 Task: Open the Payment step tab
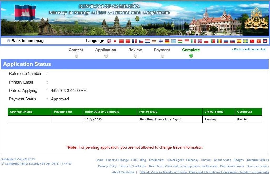point(162,50)
